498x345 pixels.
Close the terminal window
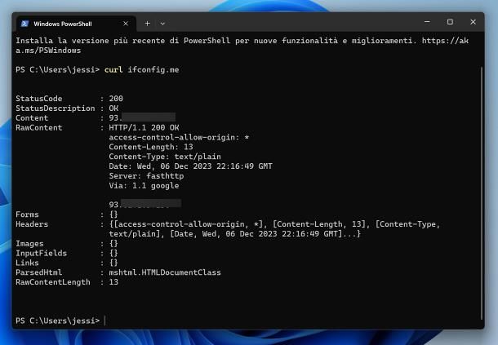click(x=473, y=22)
